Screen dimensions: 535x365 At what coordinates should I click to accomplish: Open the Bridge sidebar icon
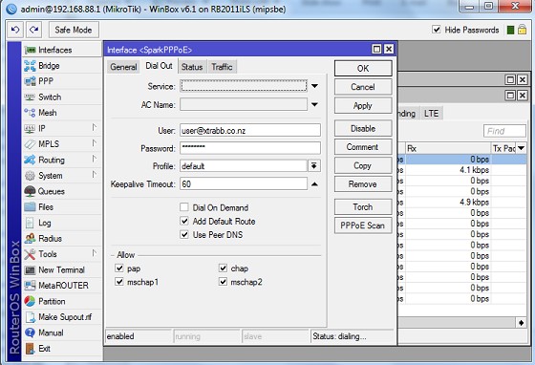click(x=30, y=66)
